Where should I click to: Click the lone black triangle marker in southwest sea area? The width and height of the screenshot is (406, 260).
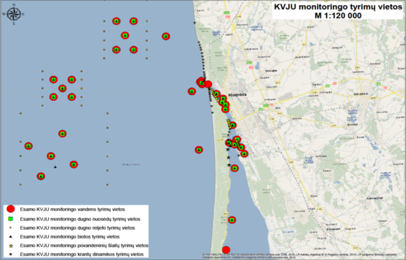point(55,167)
